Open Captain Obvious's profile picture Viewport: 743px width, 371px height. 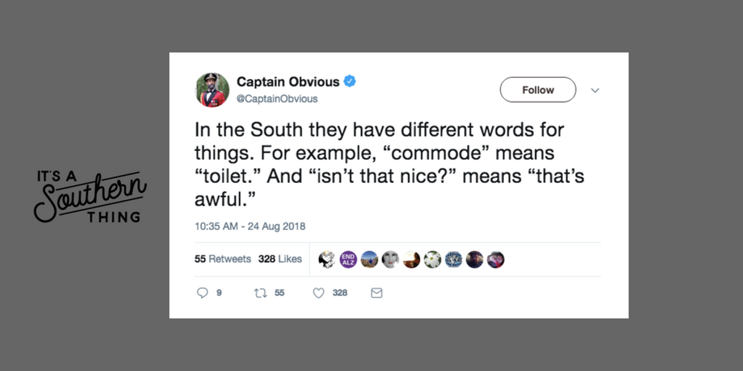(212, 89)
